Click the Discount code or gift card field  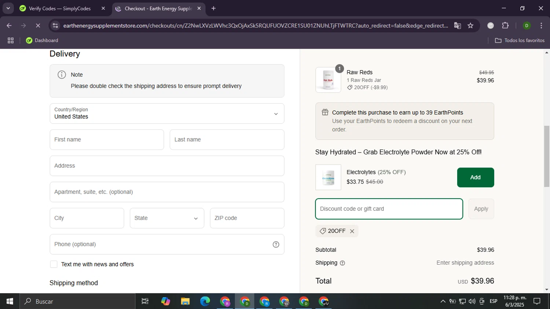(389, 209)
